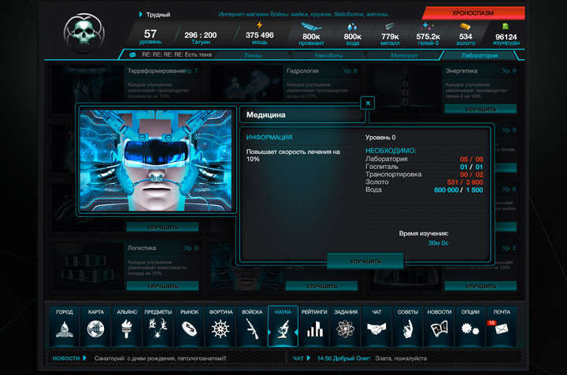Open the ФОРТУНА wheel icon

[220, 326]
